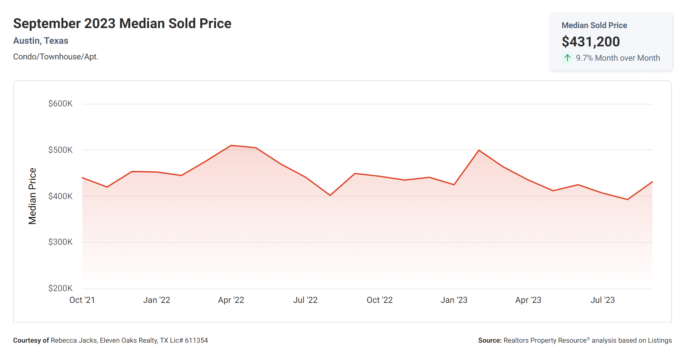Click the Apr '23 x-axis label
The image size is (685, 359).
point(528,300)
